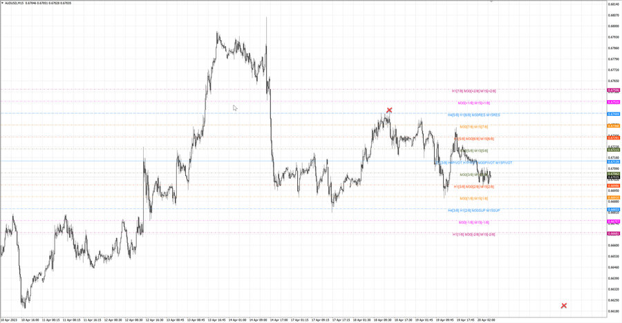The image size is (622, 323).
Task: Click the H1[1/8] M30[-2/8] M15[-2/8] level label
Action: (473, 235)
